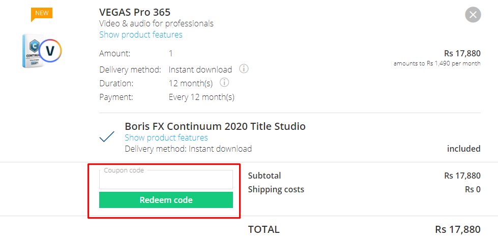Focus the Coupon code input field
This screenshot has height=242, width=498.
click(166, 180)
